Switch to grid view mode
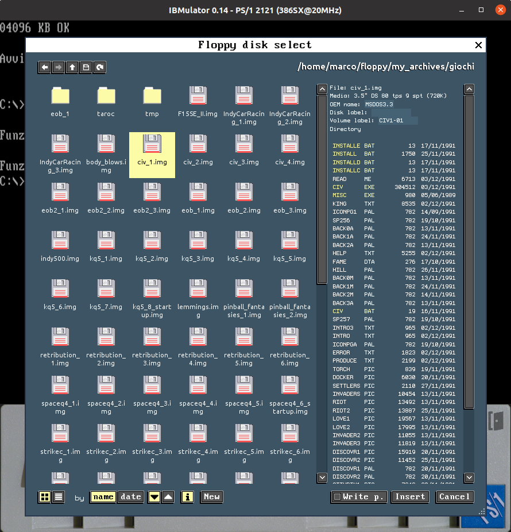This screenshot has width=511, height=532. pos(44,497)
